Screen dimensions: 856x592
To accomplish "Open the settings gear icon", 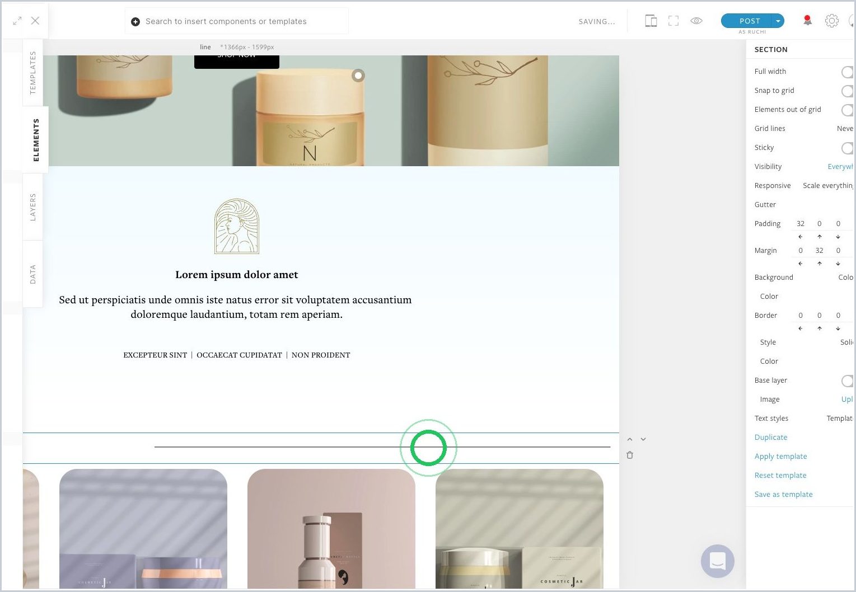I will click(832, 21).
